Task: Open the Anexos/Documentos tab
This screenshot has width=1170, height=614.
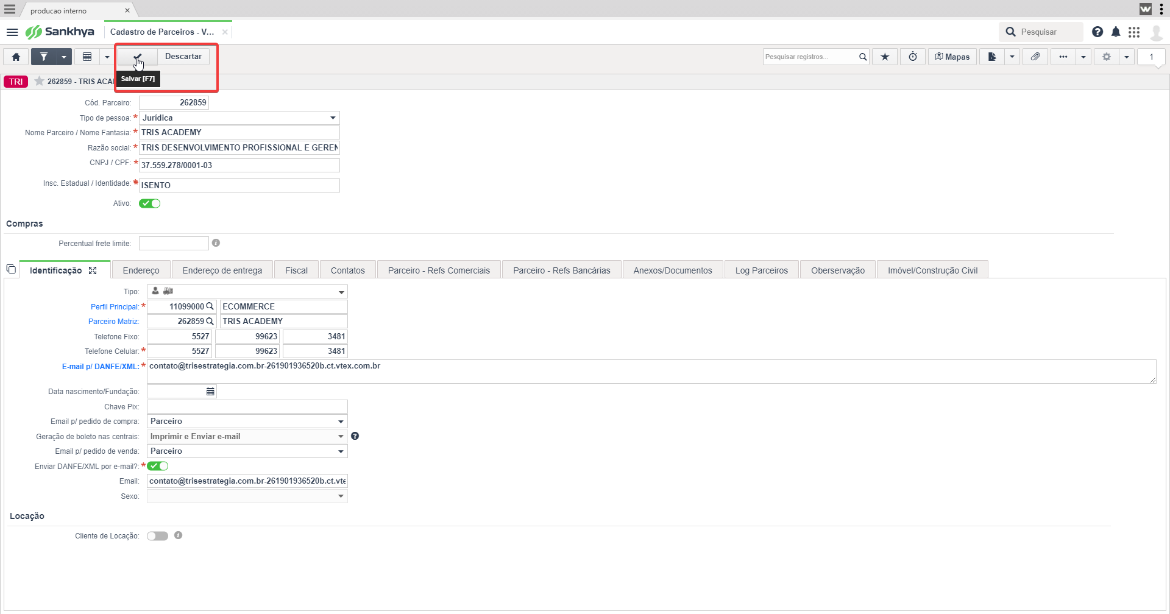Action: (x=673, y=270)
